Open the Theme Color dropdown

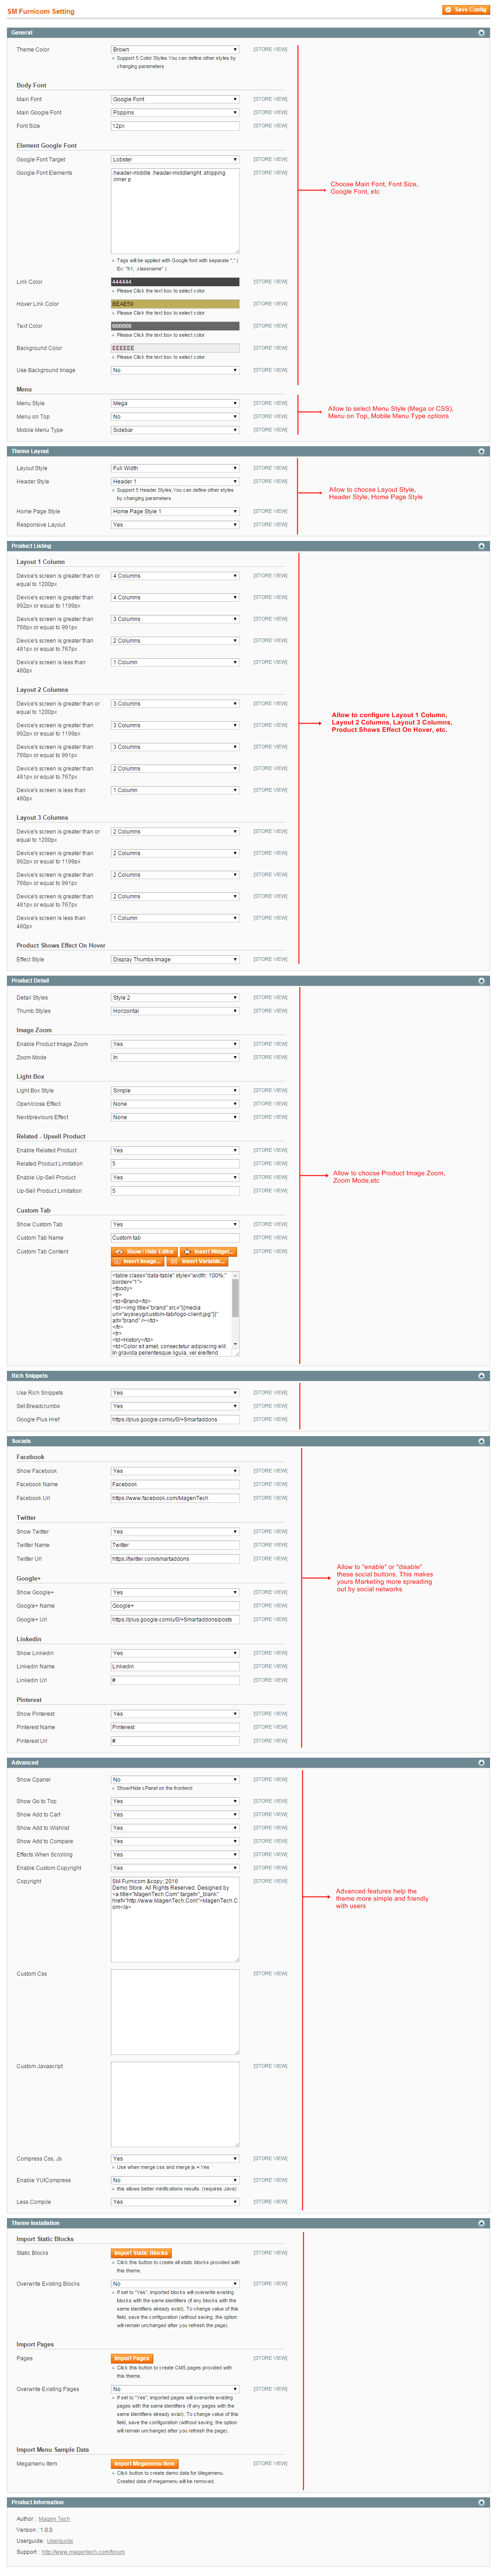coord(175,49)
